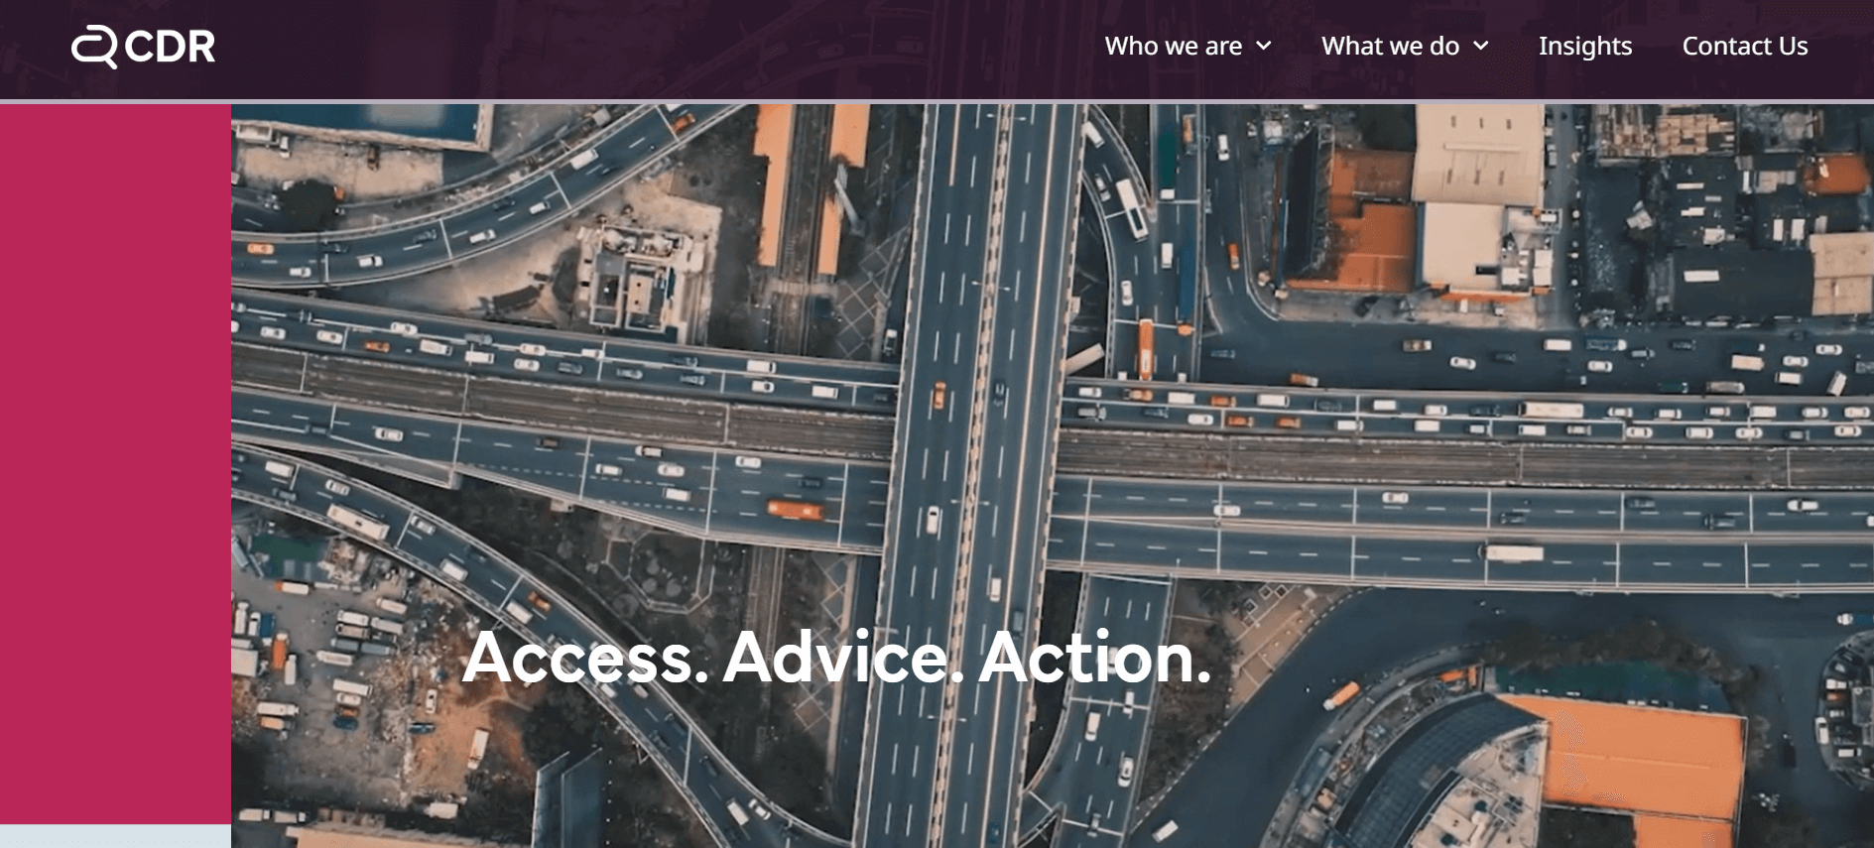Viewport: 1874px width, 848px height.
Task: Click the orange bus below the headline's left
Action: (x=795, y=510)
